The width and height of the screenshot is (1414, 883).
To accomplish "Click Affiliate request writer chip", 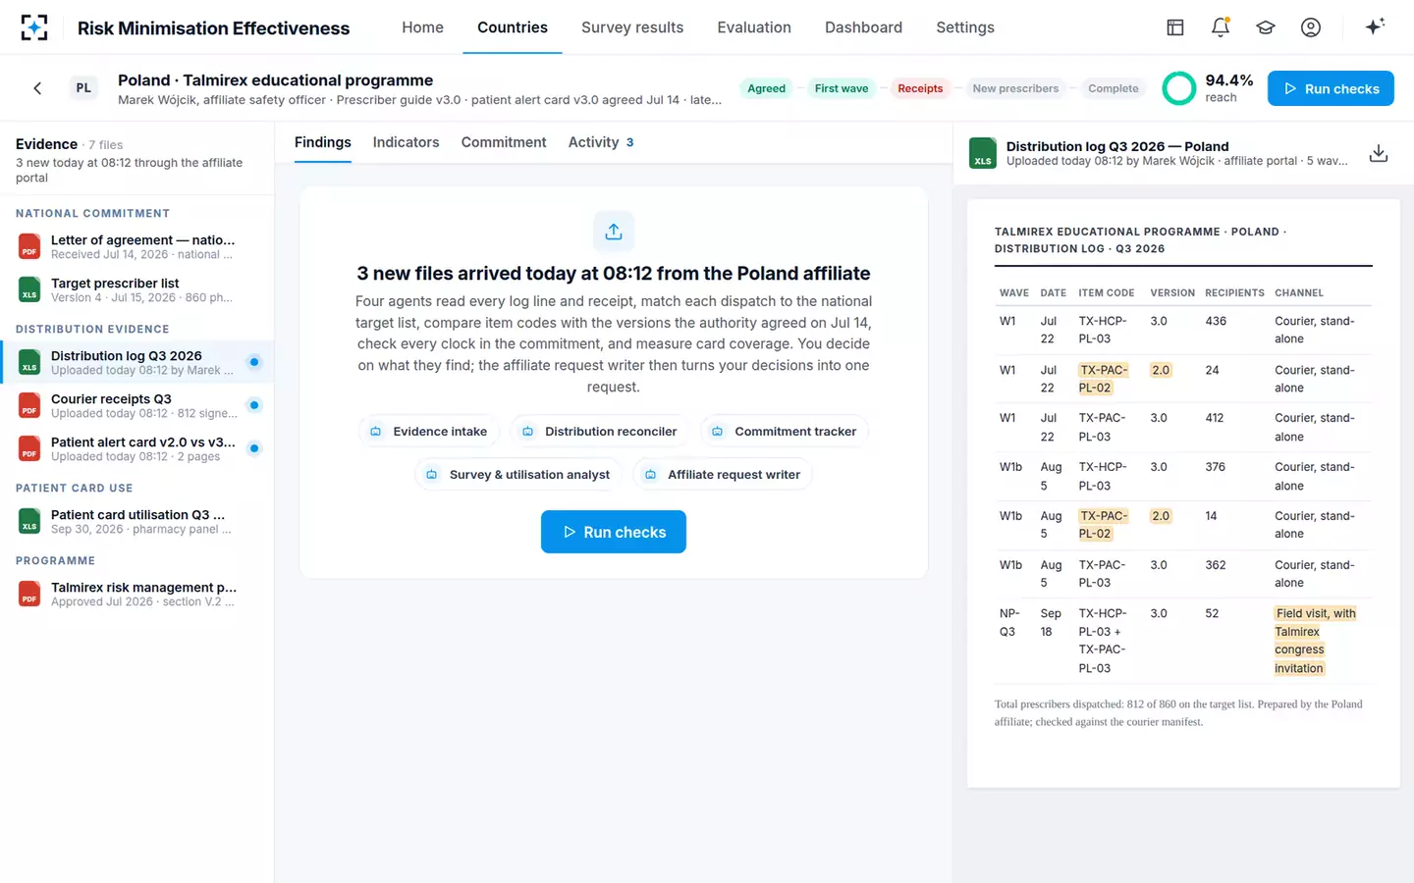I will click(x=723, y=475).
